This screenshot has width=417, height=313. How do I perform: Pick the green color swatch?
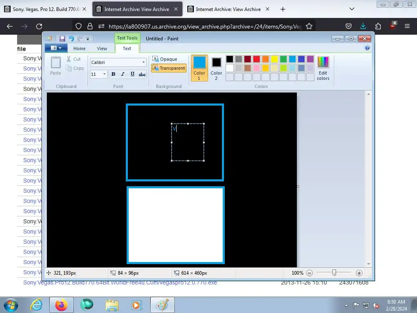tap(283, 59)
